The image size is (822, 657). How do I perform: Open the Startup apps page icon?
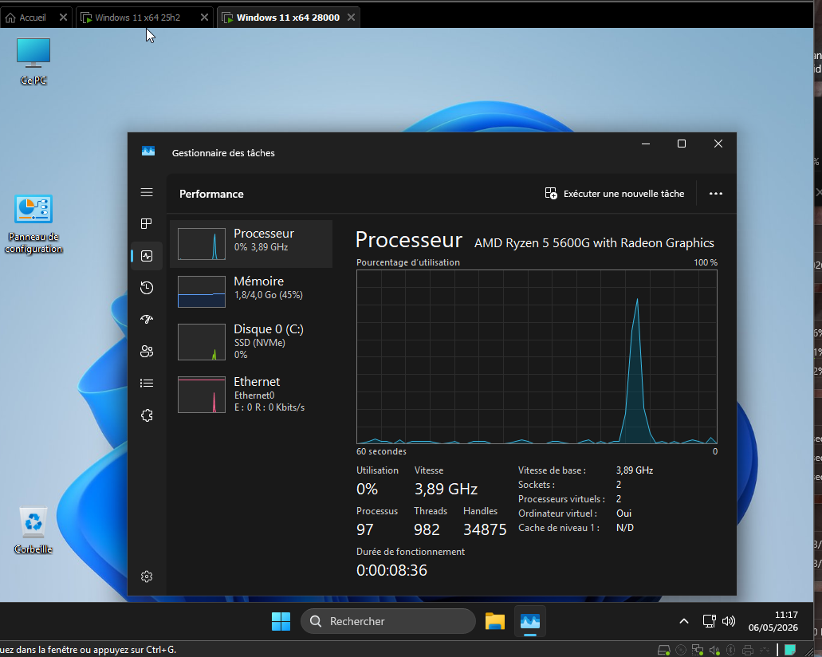point(147,319)
